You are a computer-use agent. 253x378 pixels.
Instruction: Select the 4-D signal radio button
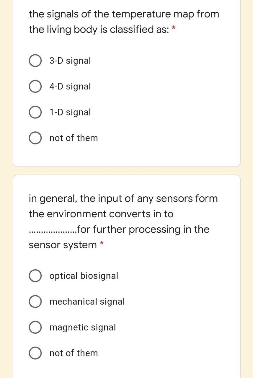click(x=35, y=86)
